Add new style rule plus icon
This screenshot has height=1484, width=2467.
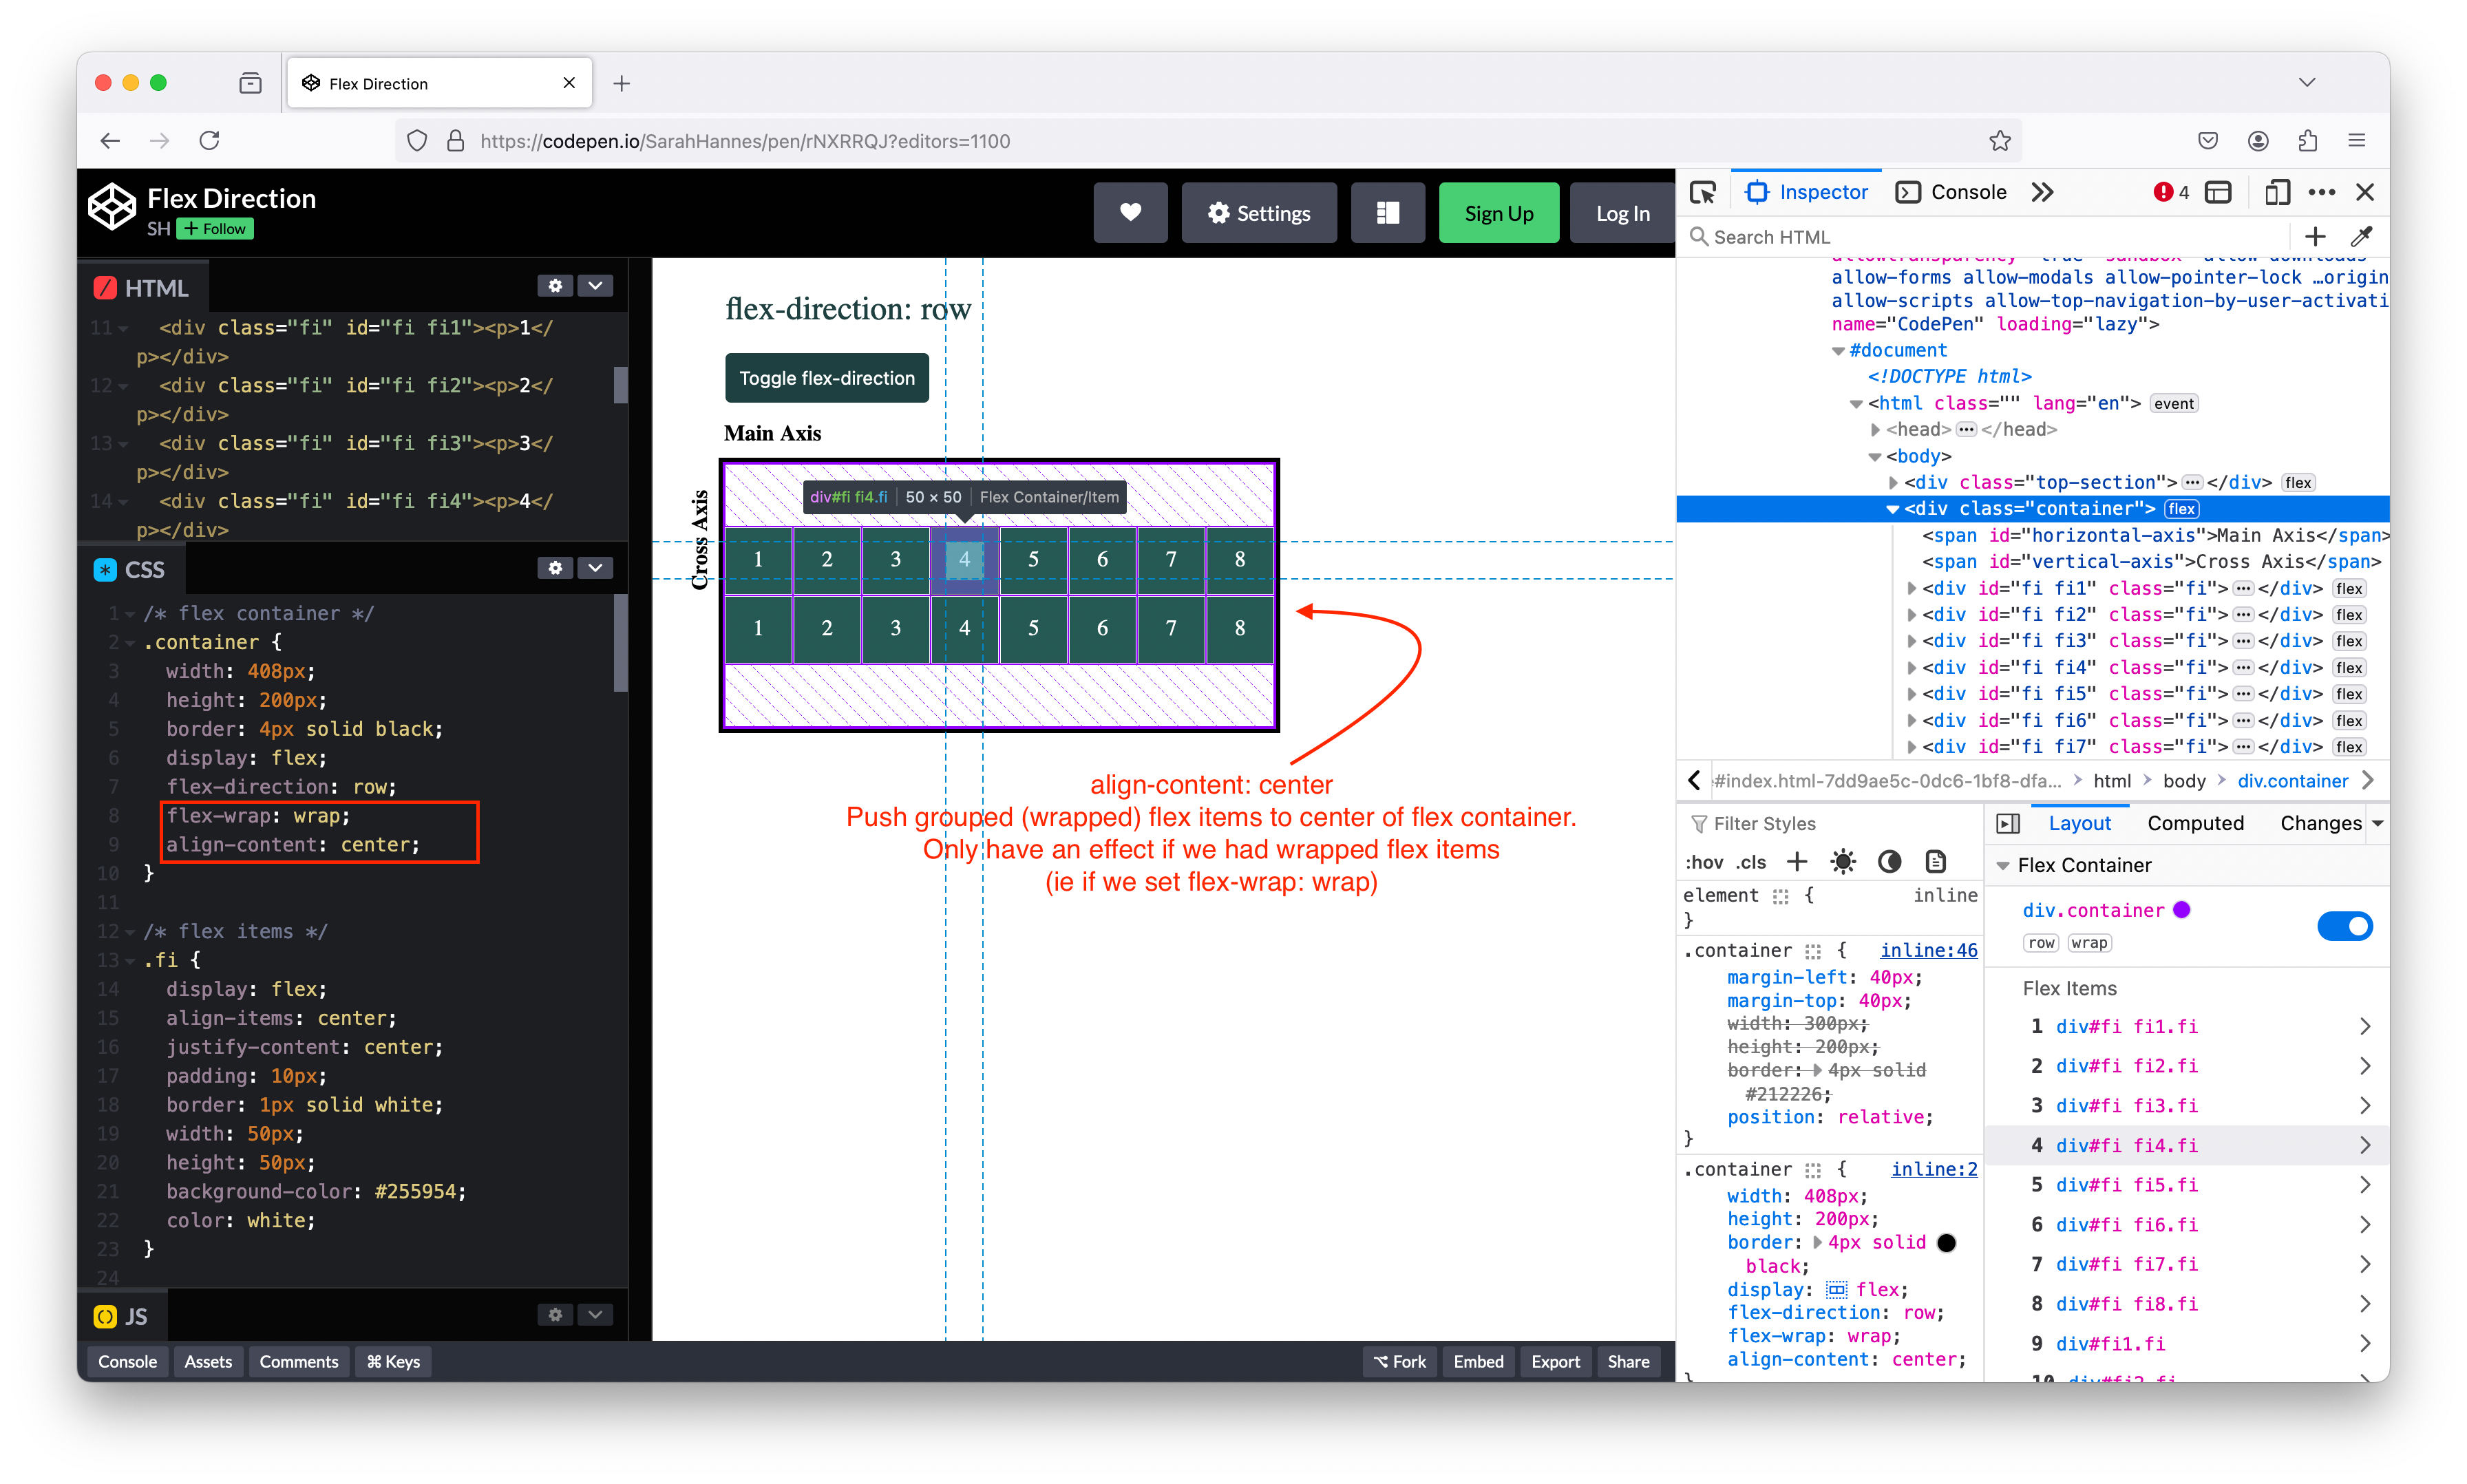tap(1797, 862)
